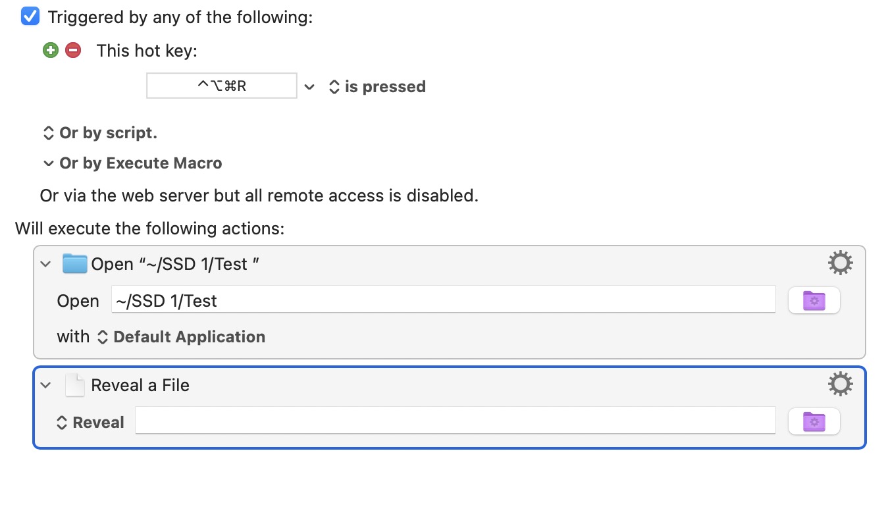
Task: Uncheck Triggered by any of the following
Action: pos(30,17)
